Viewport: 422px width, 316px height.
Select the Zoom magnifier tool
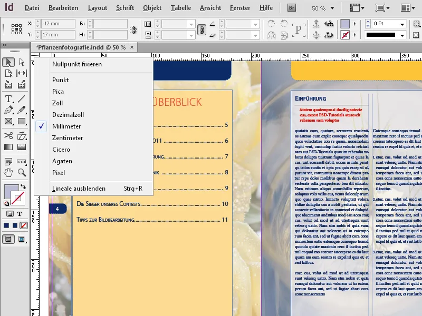tap(22, 173)
